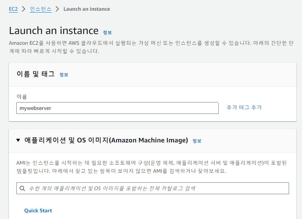Open 정보 link next to 이름 및 태그
The width and height of the screenshot is (302, 219).
tap(64, 75)
